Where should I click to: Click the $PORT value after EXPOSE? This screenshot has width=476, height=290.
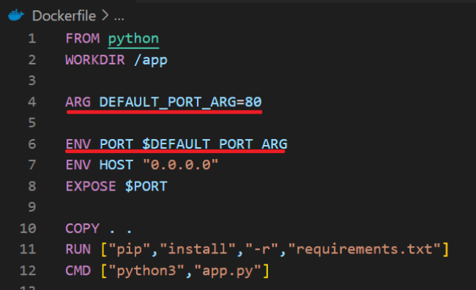(x=146, y=186)
